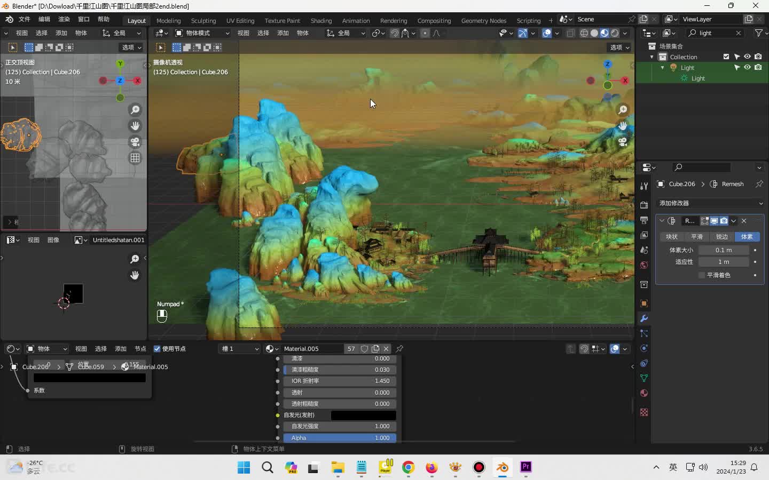Toggle perspective grid icon in top-left viewport
Viewport: 769px width, 480px height.
click(x=135, y=158)
